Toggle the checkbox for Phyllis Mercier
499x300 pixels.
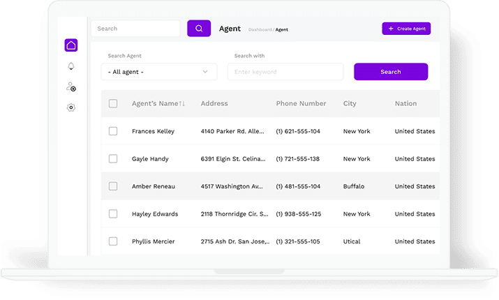(113, 241)
